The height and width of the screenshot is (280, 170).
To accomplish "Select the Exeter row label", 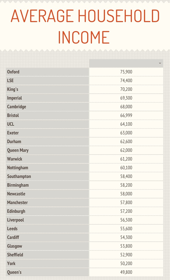I will tap(47, 133).
